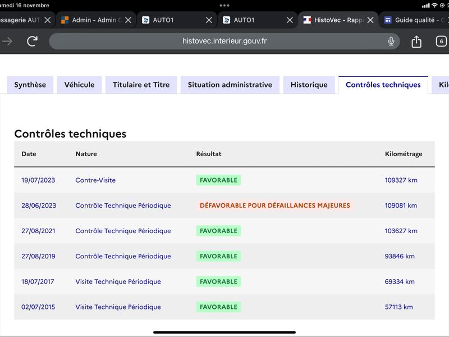The width and height of the screenshot is (449, 337).
Task: Open the share sheet icon
Action: 416,42
